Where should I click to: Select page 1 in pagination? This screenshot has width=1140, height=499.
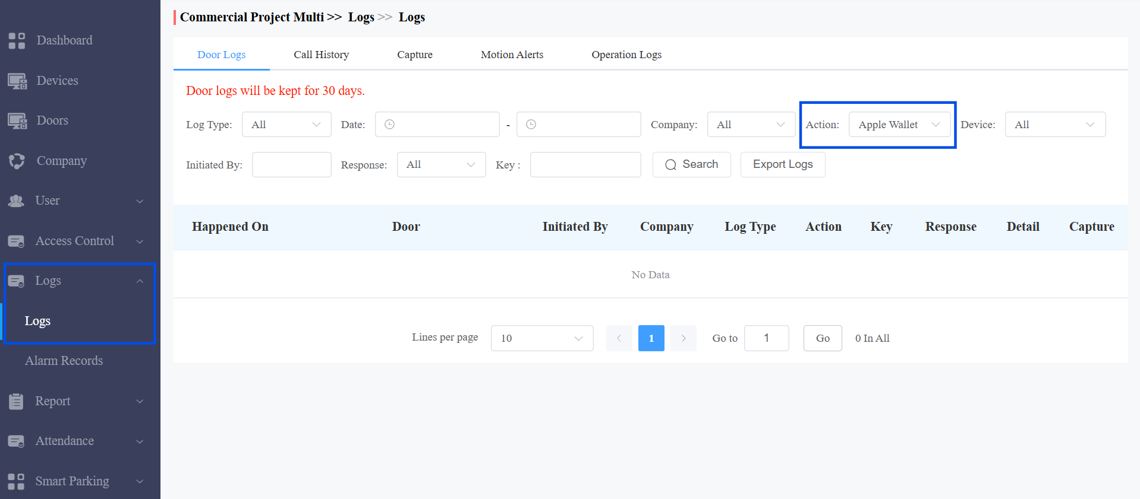pyautogui.click(x=651, y=338)
